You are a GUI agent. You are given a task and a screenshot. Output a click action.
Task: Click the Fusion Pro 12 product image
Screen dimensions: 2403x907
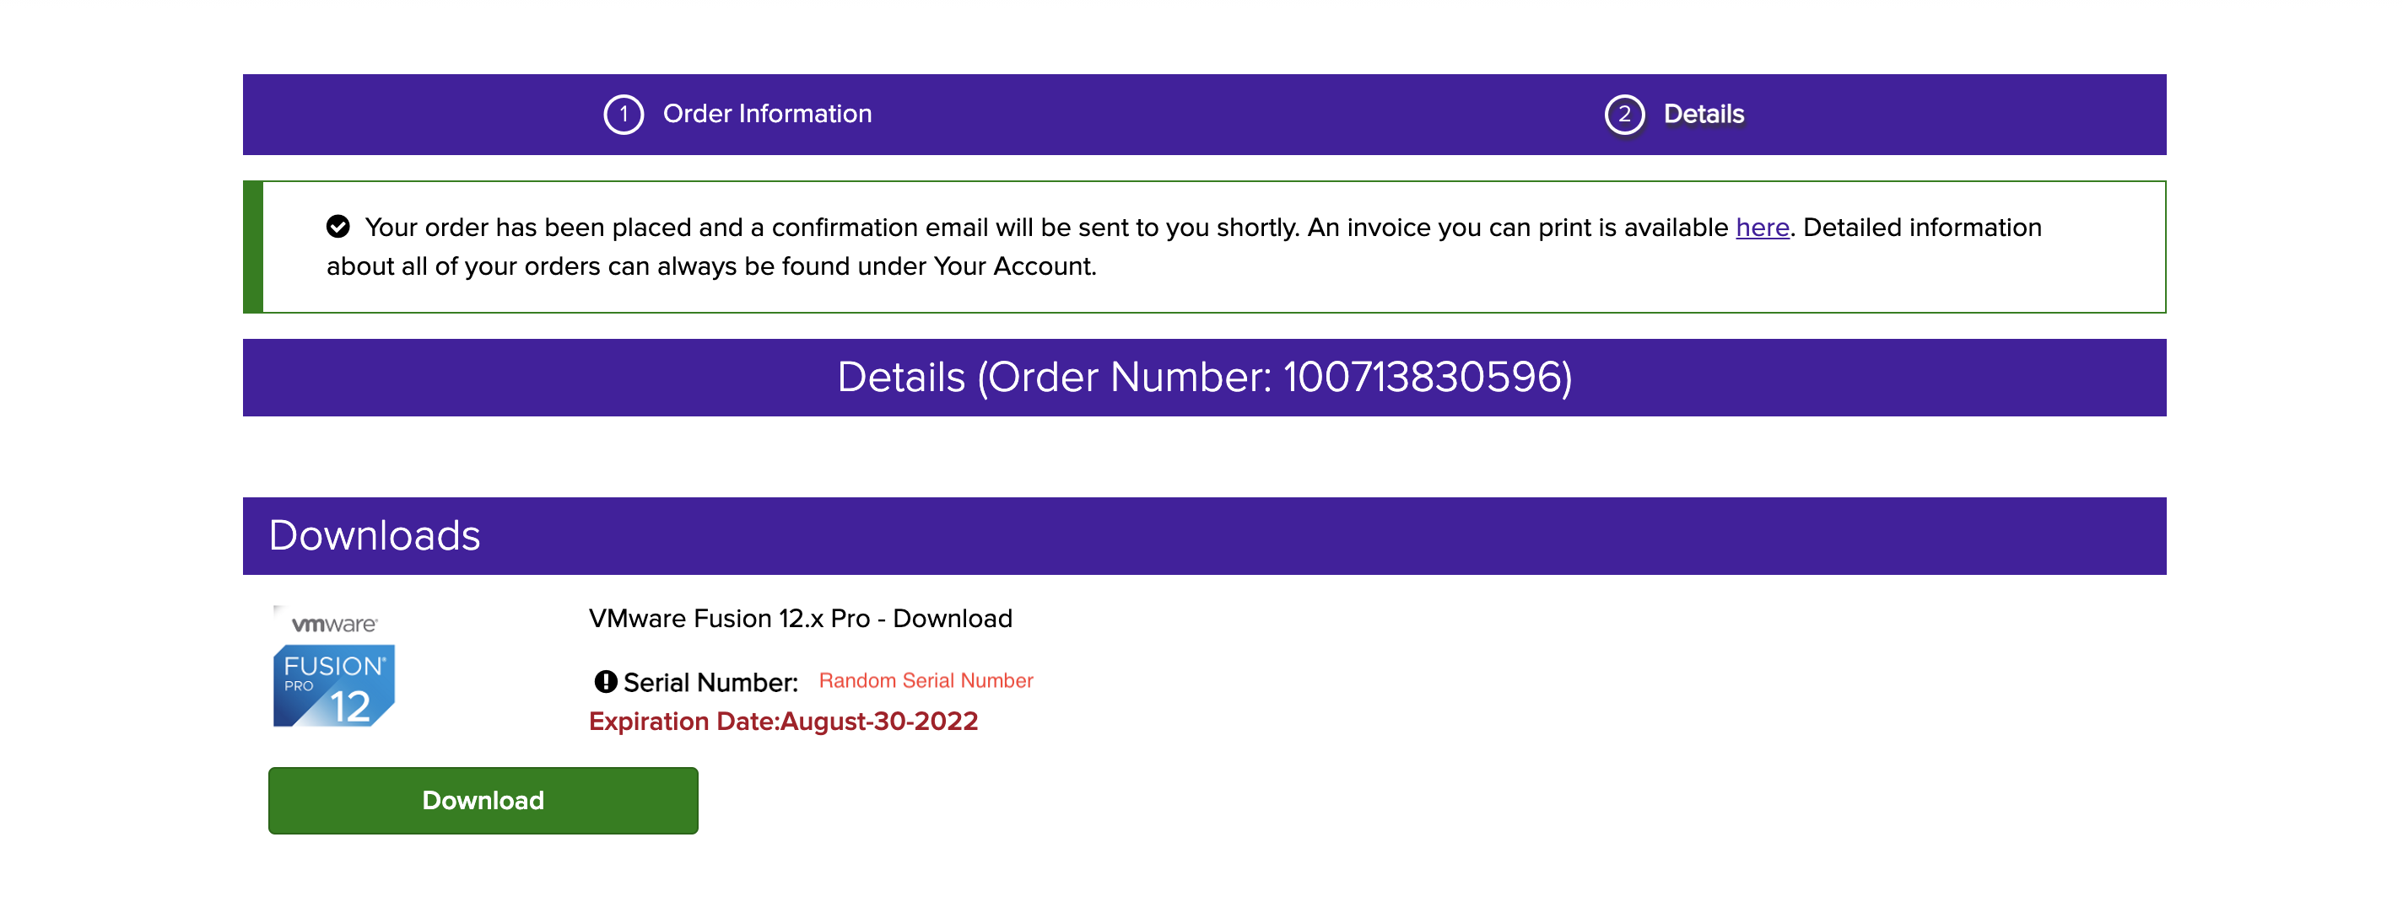(334, 685)
